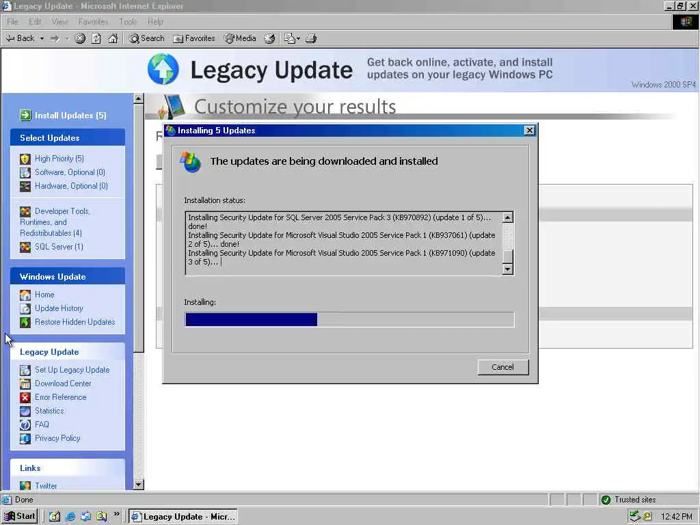Open Restore Hidden Updates link

[75, 322]
